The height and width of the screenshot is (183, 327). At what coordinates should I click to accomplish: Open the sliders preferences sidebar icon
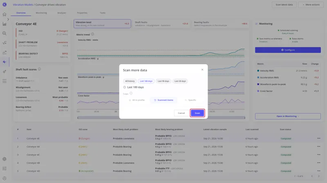pyautogui.click(x=4, y=168)
